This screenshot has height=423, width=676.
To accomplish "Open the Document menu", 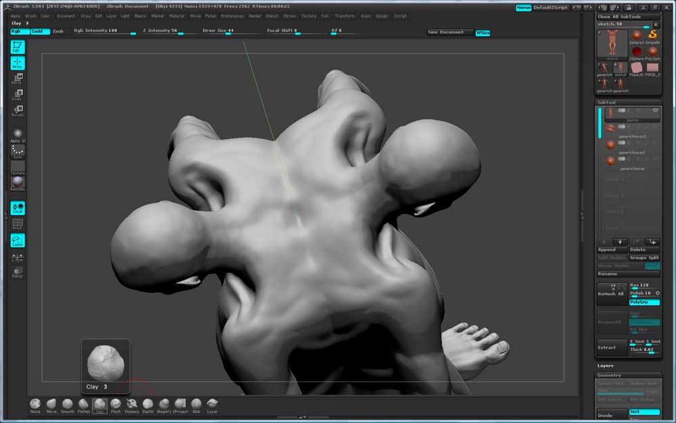I will click(x=66, y=16).
